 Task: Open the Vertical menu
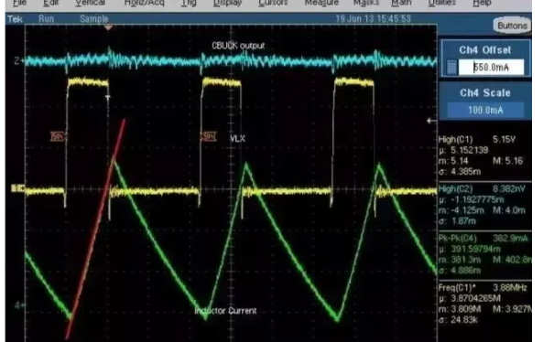click(x=90, y=3)
